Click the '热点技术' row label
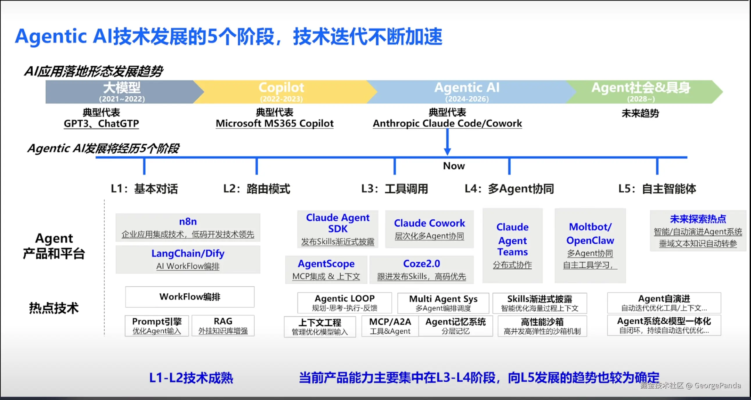The height and width of the screenshot is (400, 751). [x=54, y=308]
